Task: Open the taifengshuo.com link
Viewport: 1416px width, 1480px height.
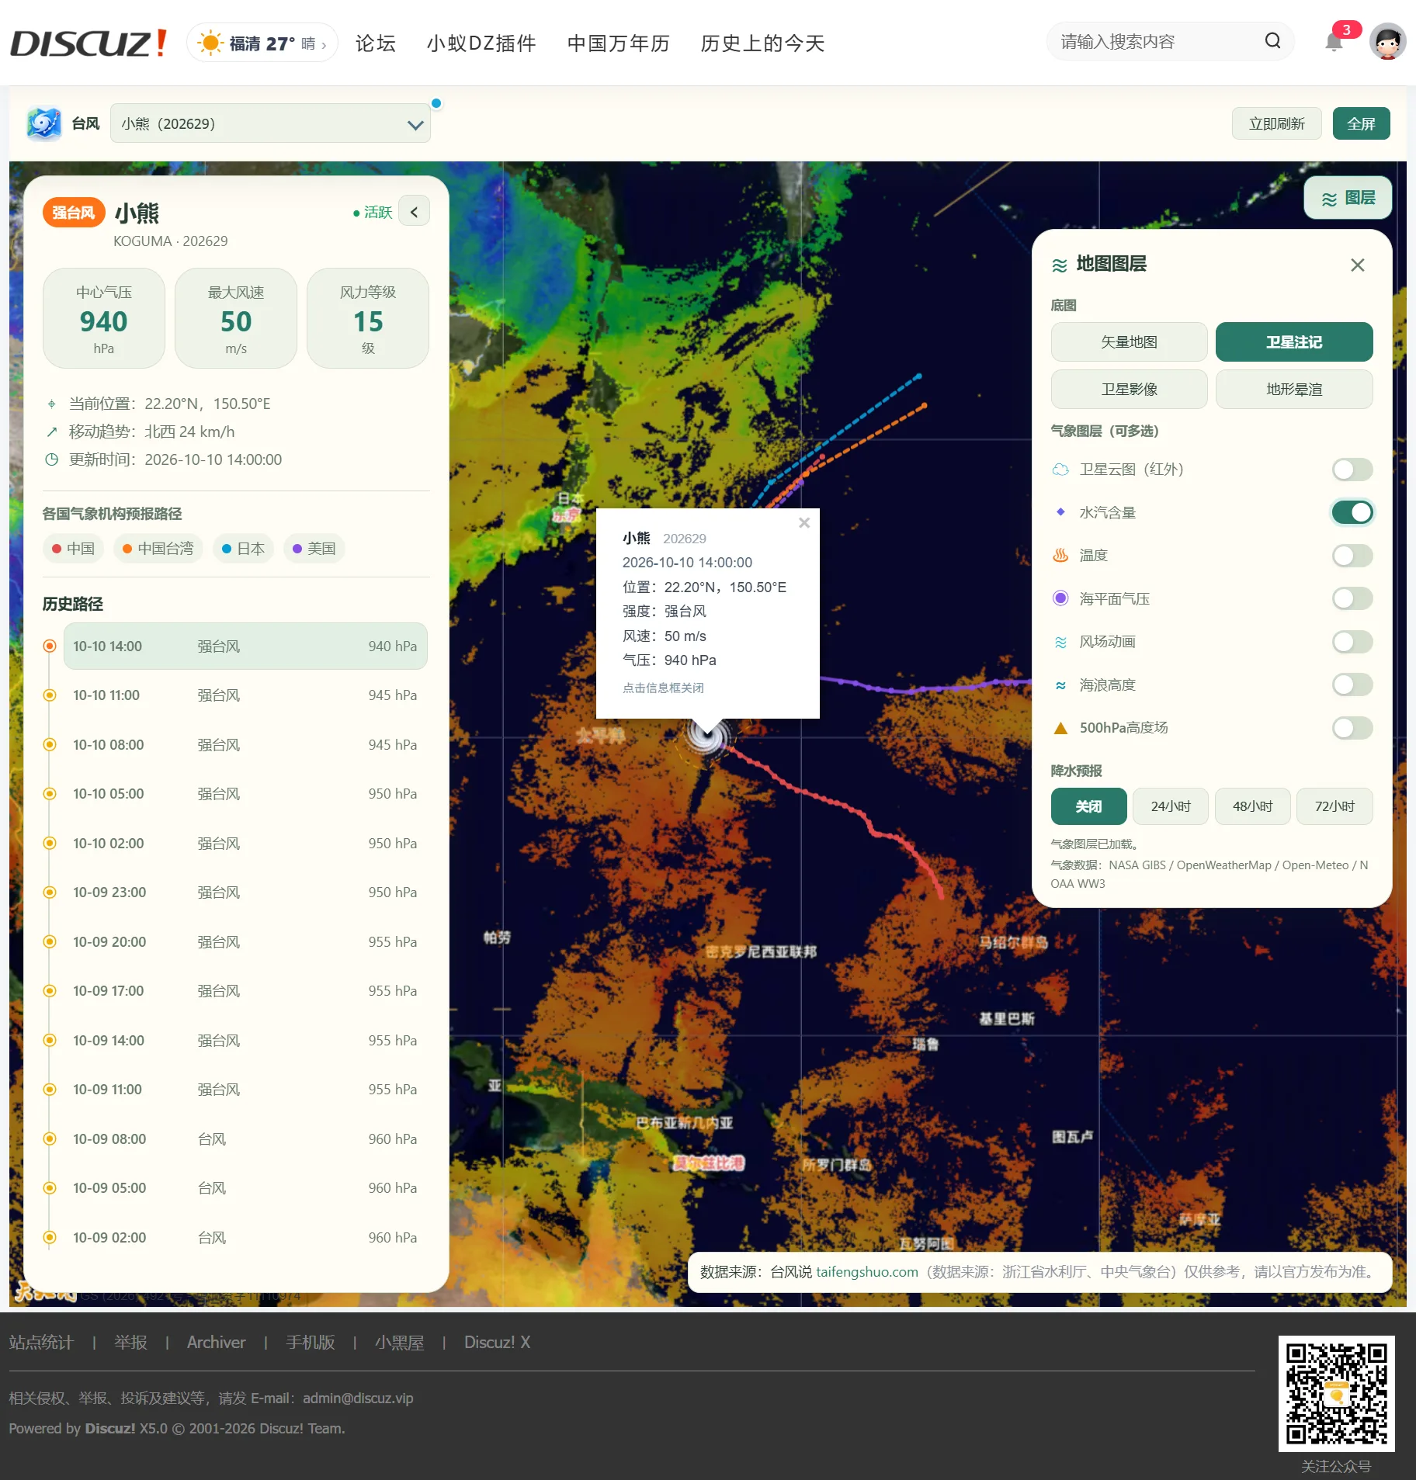Action: point(866,1272)
